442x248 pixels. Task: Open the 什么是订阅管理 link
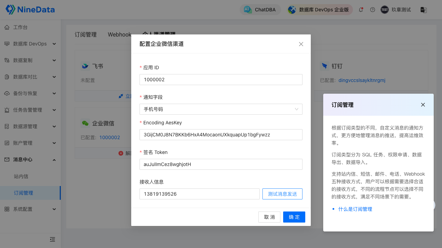pos(355,209)
